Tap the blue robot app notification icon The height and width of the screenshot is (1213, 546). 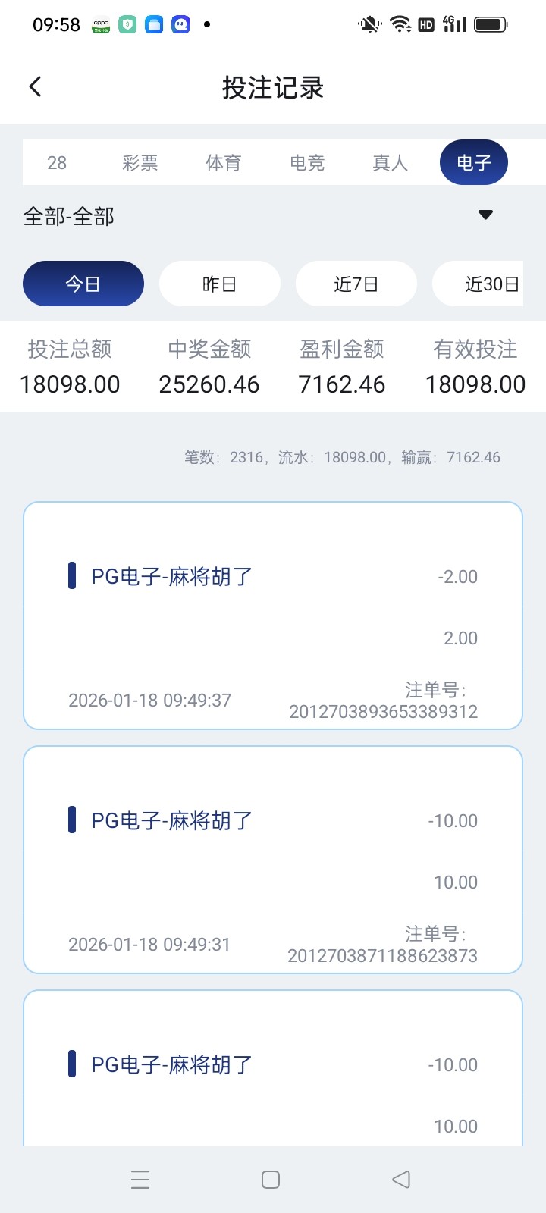(x=180, y=25)
